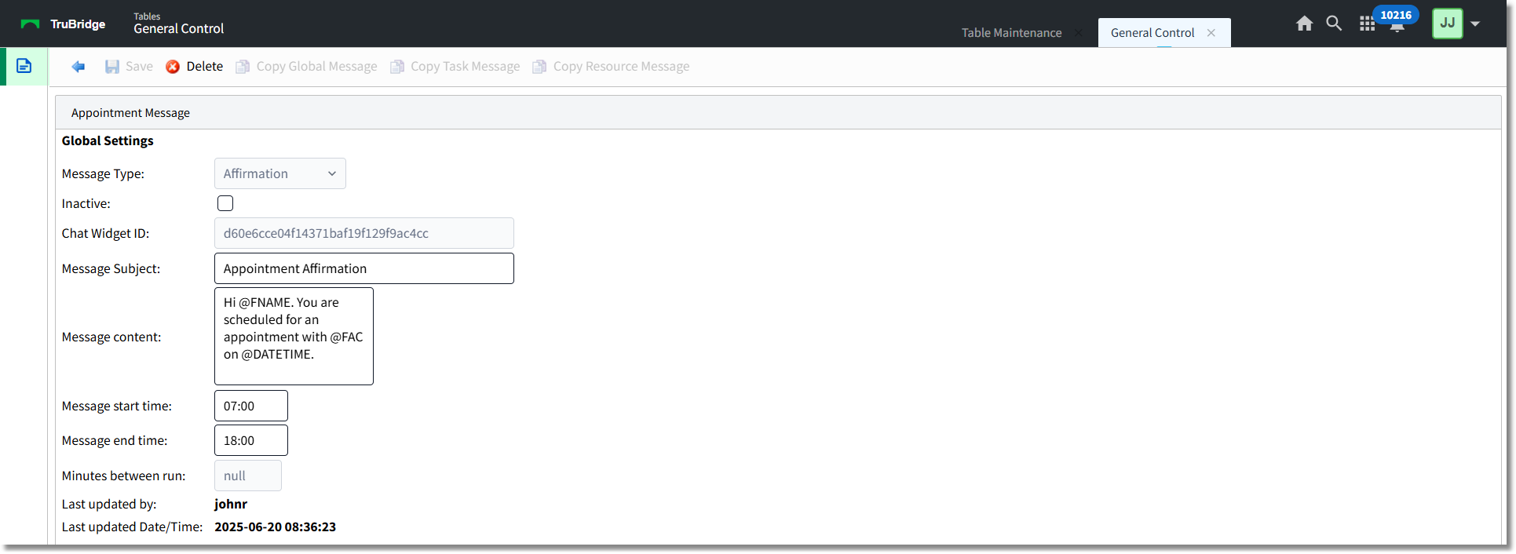The height and width of the screenshot is (554, 1516).
Task: Open the Home icon in header
Action: (1304, 24)
